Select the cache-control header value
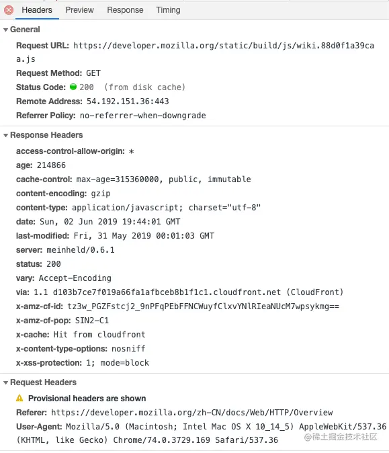 pos(163,179)
